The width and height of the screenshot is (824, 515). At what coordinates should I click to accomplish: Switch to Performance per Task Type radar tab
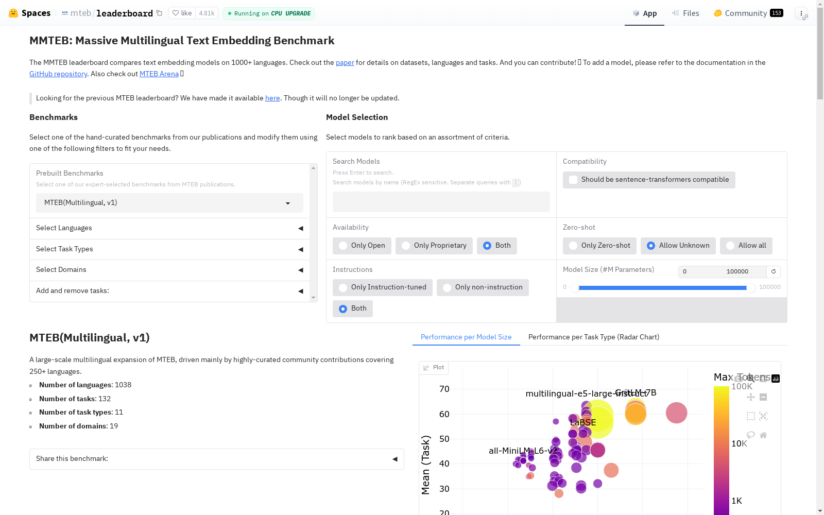pos(594,337)
